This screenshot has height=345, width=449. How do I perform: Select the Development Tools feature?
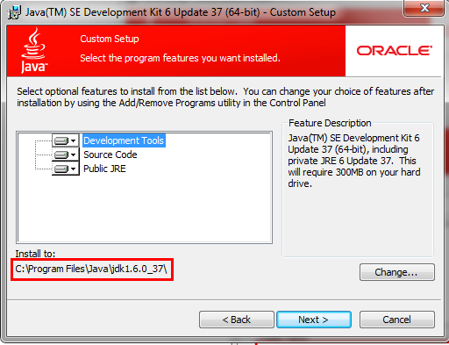tap(124, 140)
